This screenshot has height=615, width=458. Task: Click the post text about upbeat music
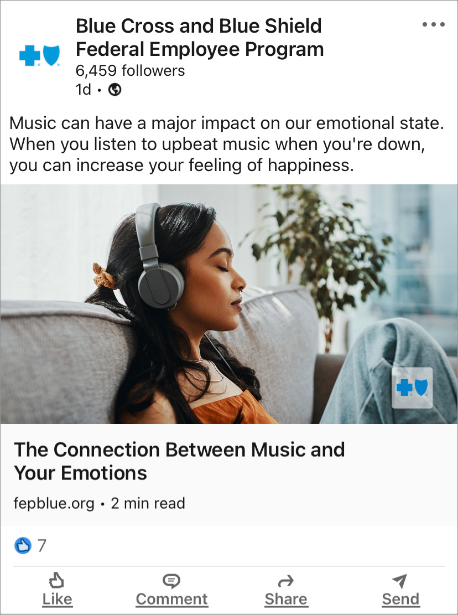[226, 144]
